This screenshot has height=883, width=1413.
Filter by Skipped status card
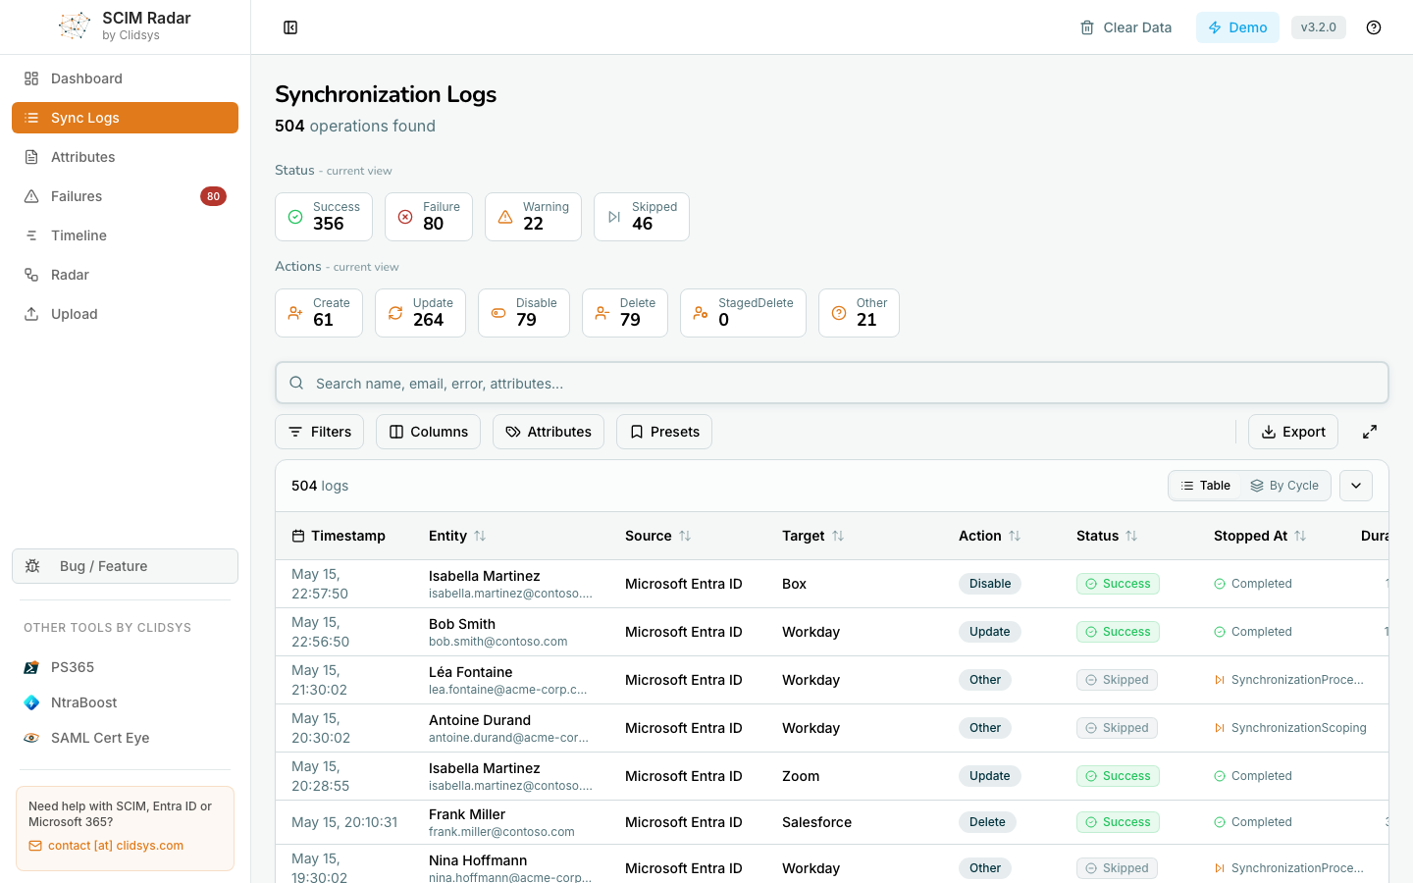tap(642, 216)
